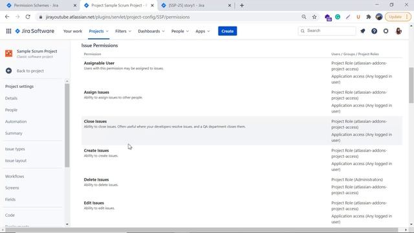
Task: Expand the Filters dropdown
Action: pyautogui.click(x=123, y=31)
